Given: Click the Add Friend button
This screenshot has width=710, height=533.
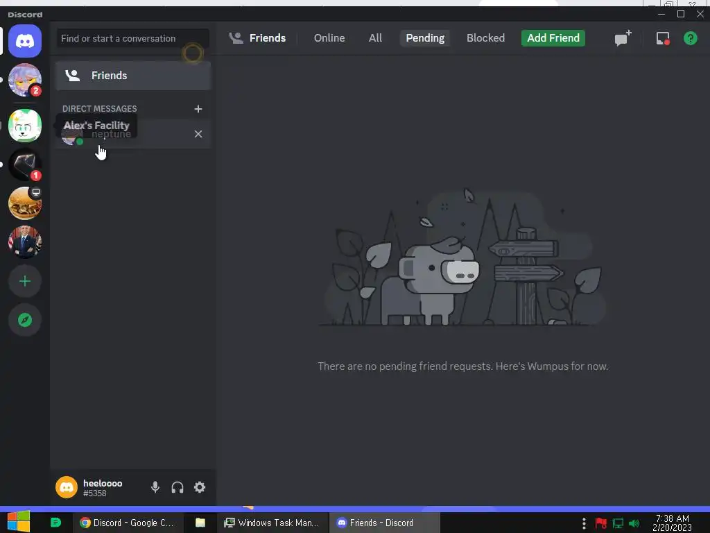Looking at the screenshot, I should [553, 38].
